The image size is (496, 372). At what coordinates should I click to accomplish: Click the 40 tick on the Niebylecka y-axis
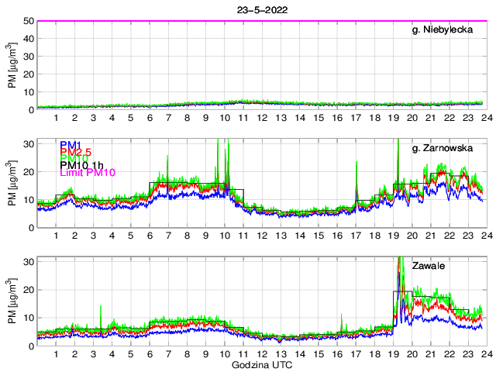click(x=29, y=39)
